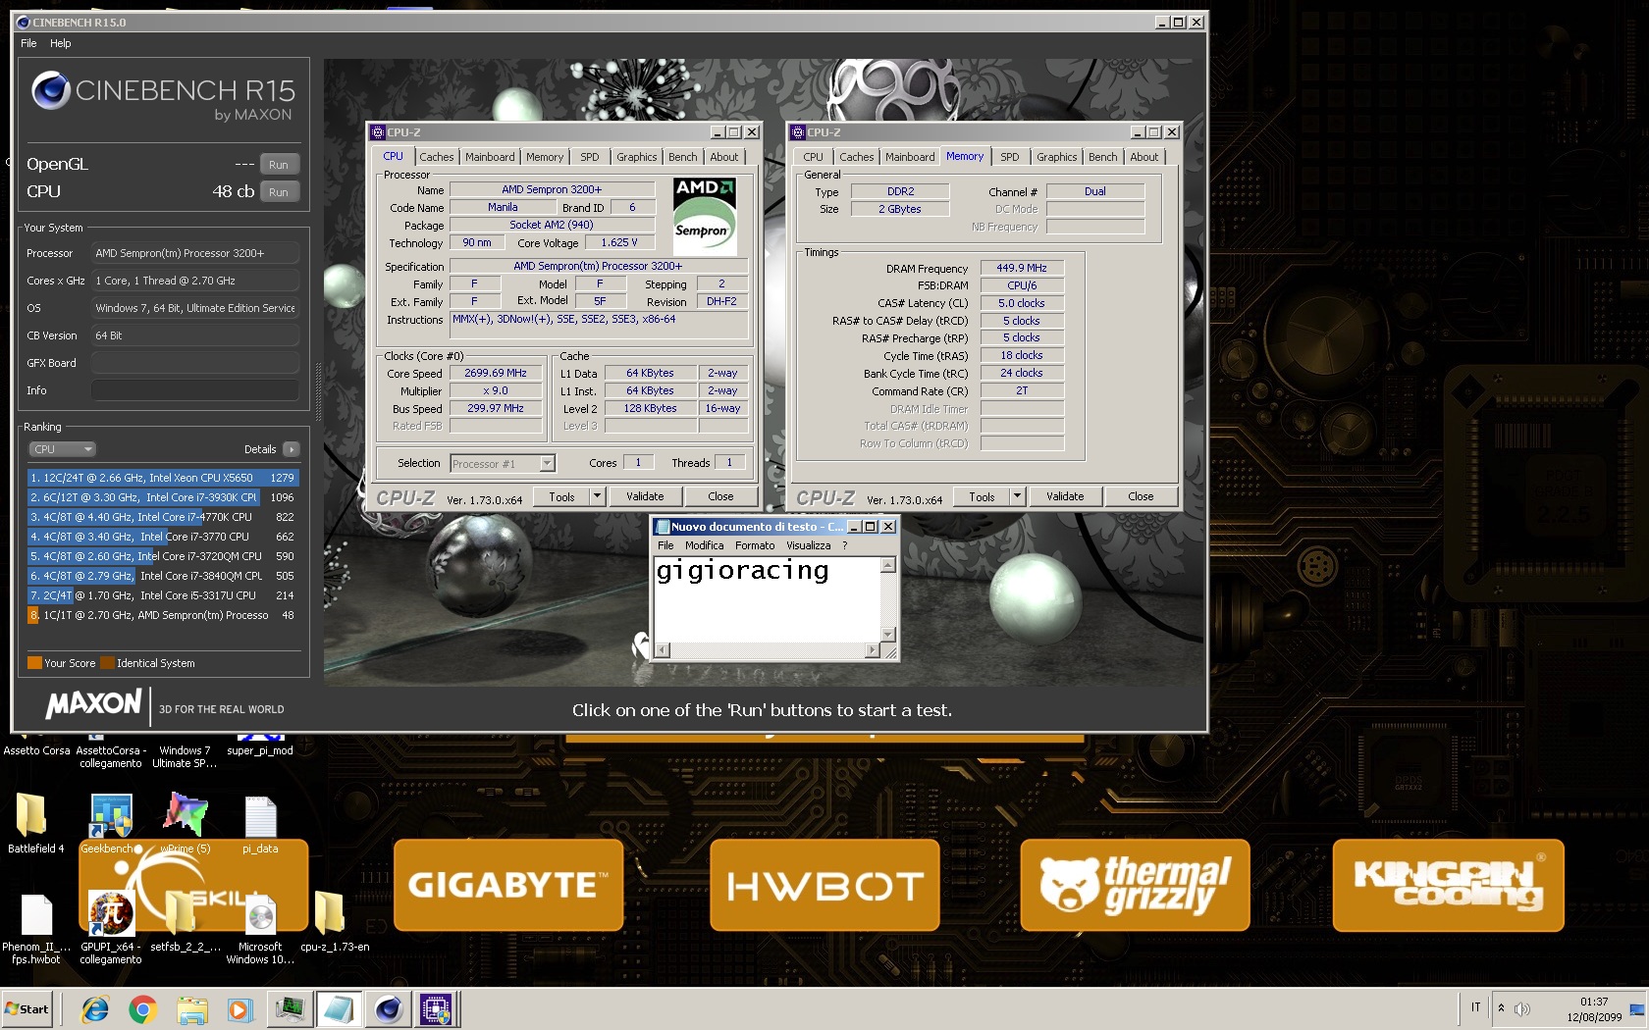Open Windows Media Player from the taskbar
This screenshot has height=1030, width=1649.
point(239,1009)
